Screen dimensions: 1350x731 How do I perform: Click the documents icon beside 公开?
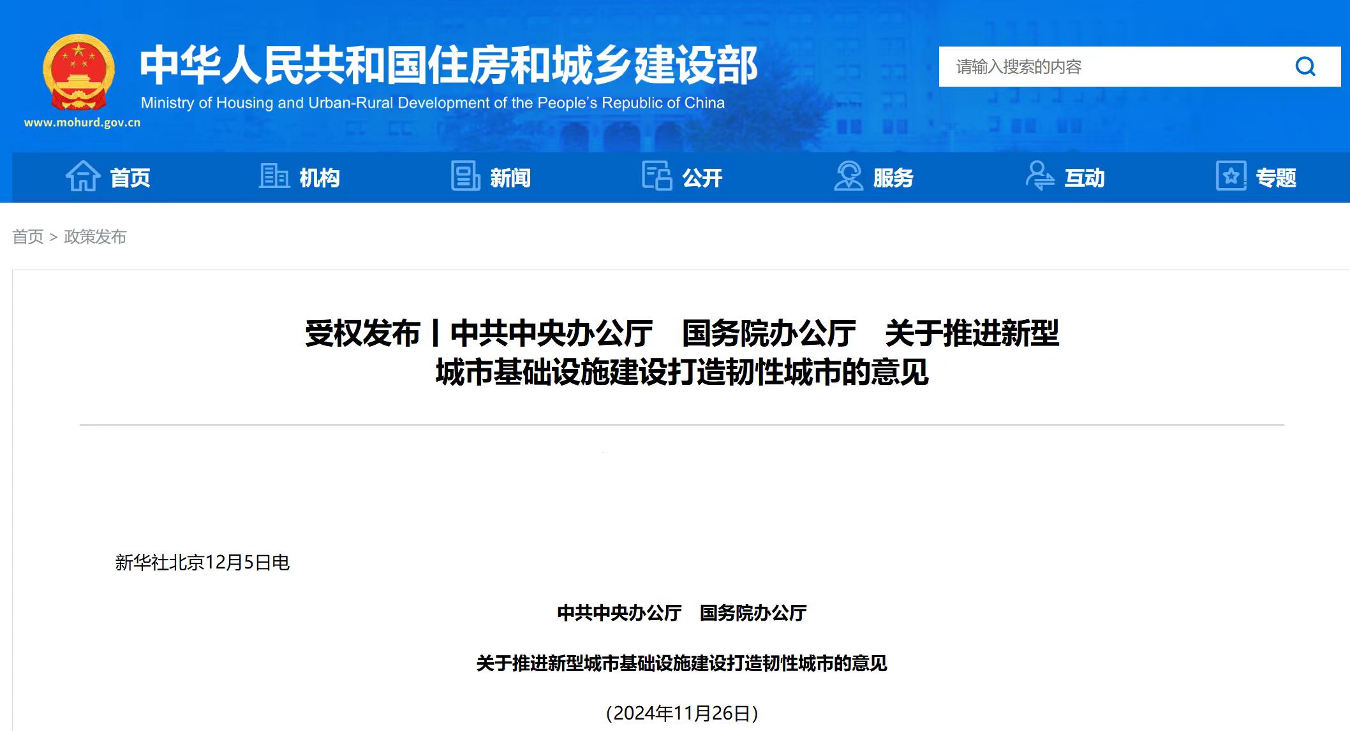[x=657, y=176]
